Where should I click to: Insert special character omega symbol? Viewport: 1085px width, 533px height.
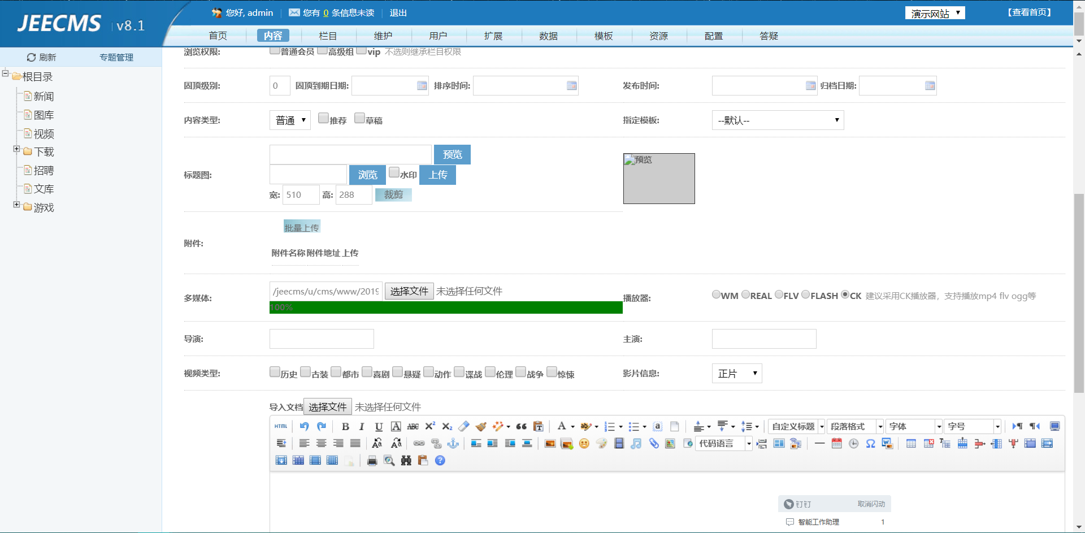[x=871, y=444]
